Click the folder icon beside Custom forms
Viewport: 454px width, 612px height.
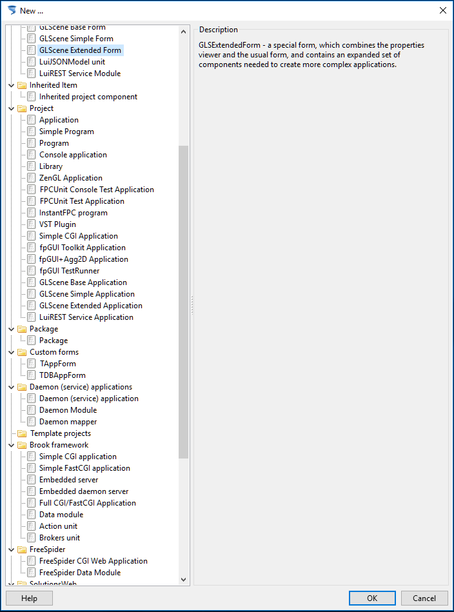click(x=22, y=352)
